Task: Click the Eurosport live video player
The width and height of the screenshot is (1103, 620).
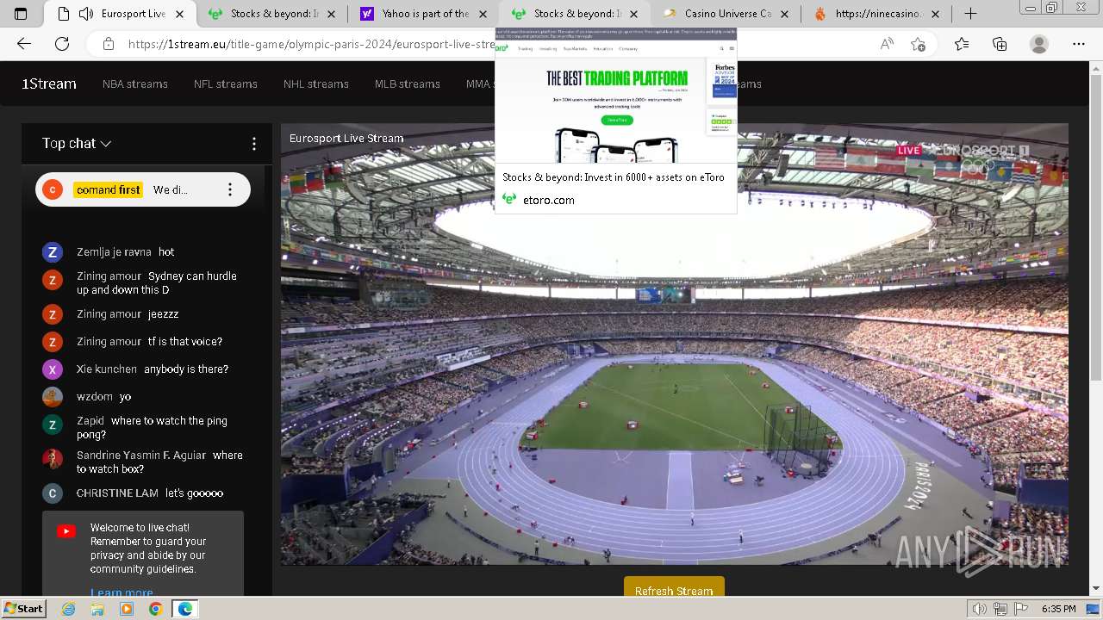Action: 674,344
